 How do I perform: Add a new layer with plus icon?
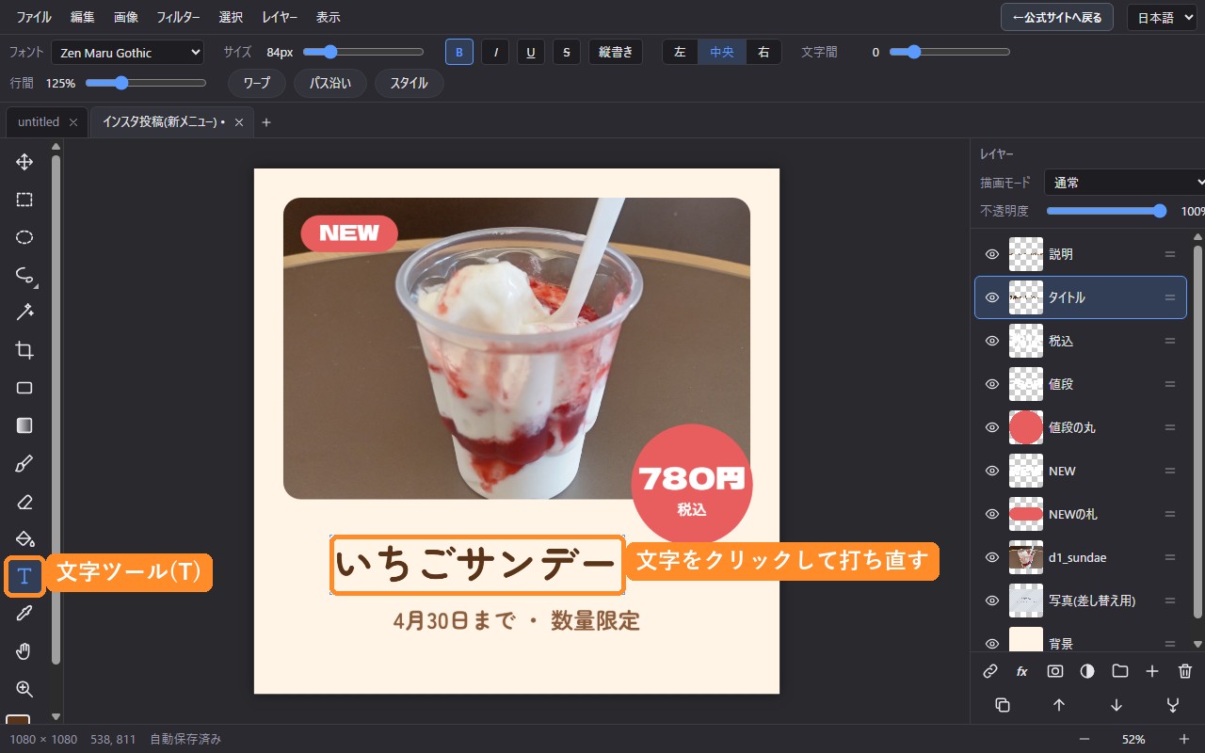(x=1152, y=671)
